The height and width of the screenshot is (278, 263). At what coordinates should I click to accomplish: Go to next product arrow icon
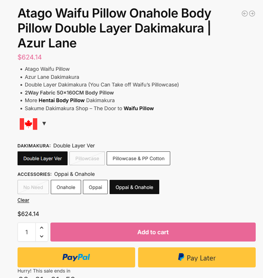[x=252, y=13]
